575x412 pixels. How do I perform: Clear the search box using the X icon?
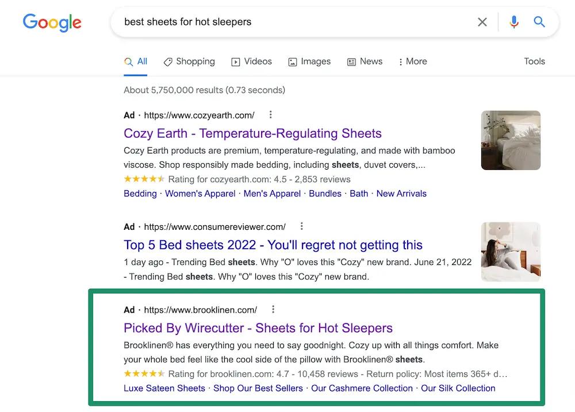[x=482, y=22]
